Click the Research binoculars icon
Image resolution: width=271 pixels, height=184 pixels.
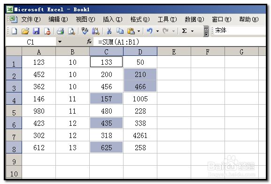95,31
